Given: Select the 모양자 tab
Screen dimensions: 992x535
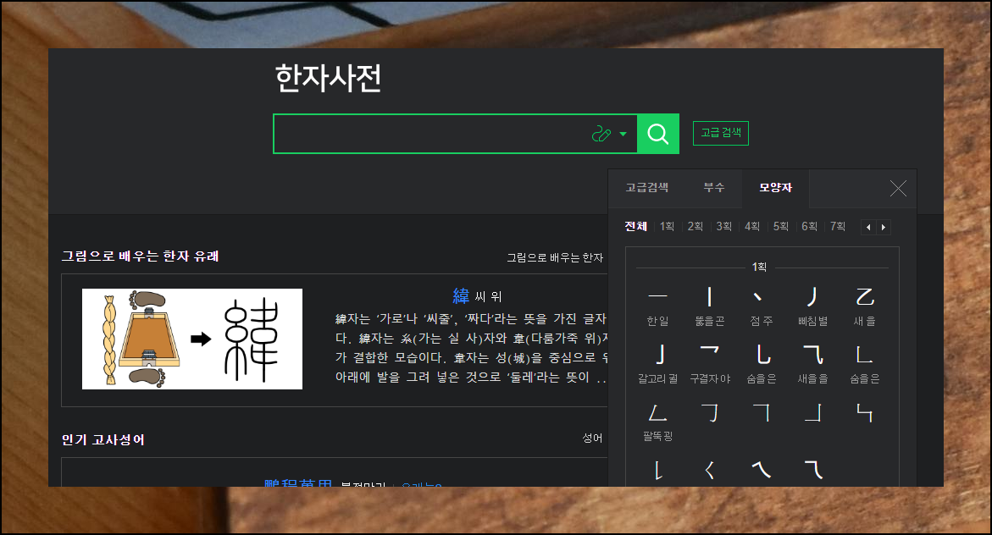Looking at the screenshot, I should click(776, 188).
